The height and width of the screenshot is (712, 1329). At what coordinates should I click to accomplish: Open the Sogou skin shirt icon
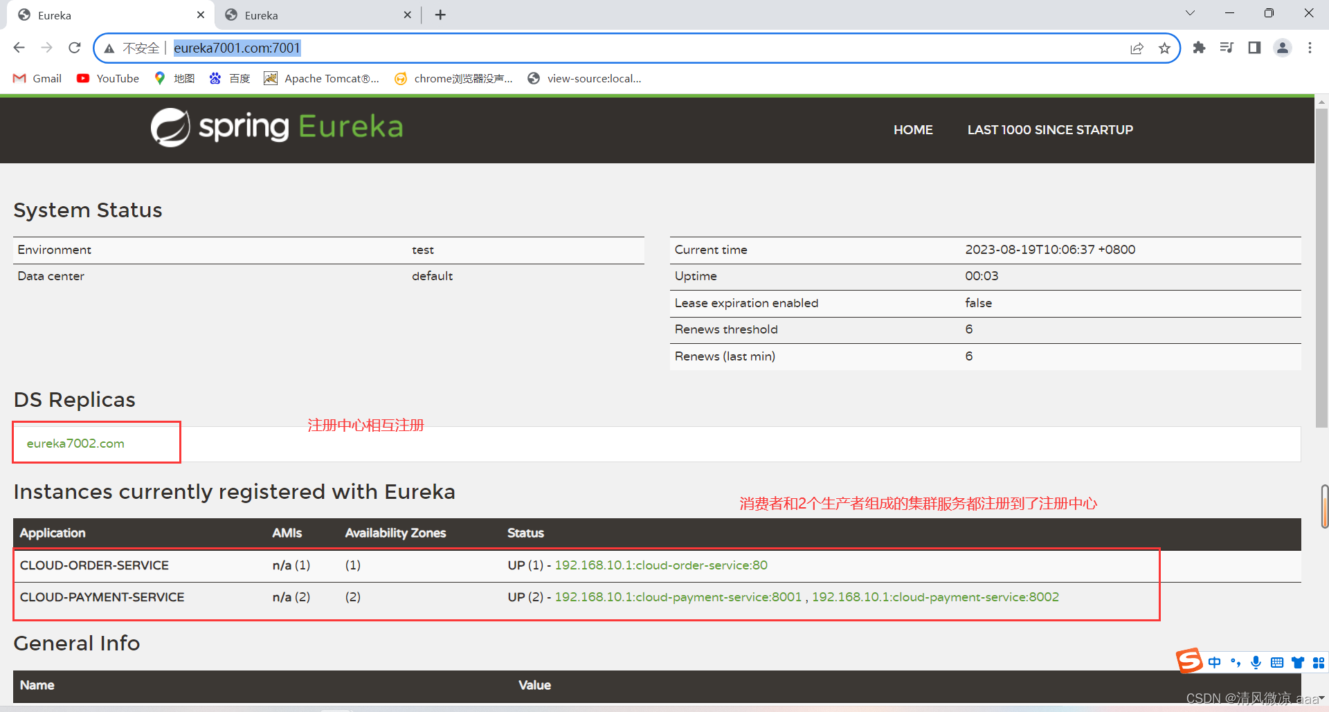tap(1298, 663)
